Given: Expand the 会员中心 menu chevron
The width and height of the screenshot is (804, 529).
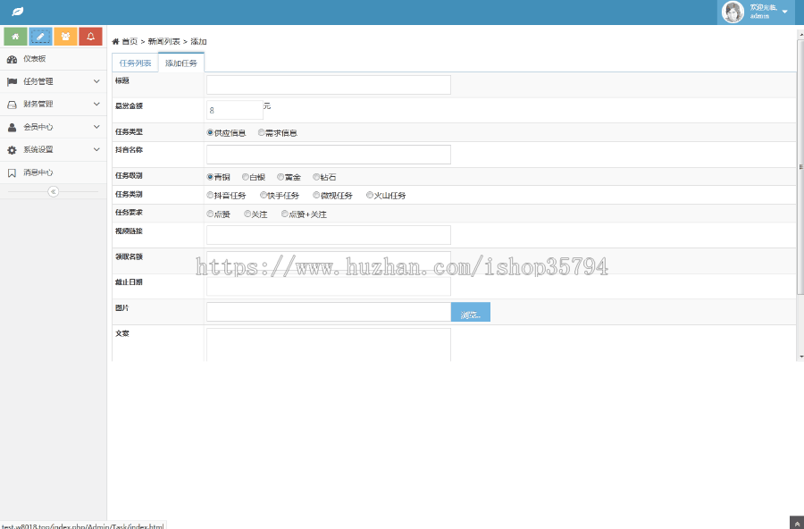Looking at the screenshot, I should pos(96,127).
